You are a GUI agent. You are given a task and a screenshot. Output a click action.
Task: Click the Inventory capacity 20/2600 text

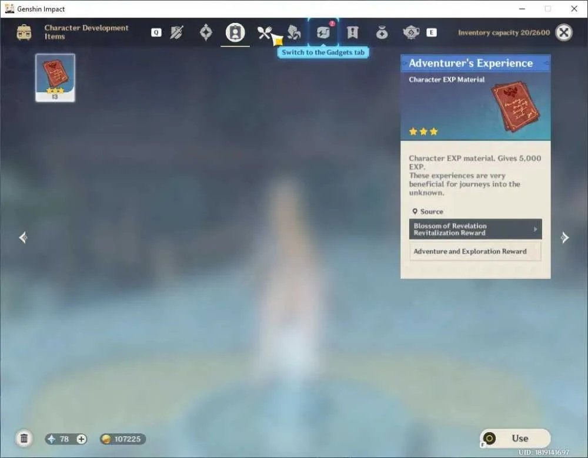[504, 32]
